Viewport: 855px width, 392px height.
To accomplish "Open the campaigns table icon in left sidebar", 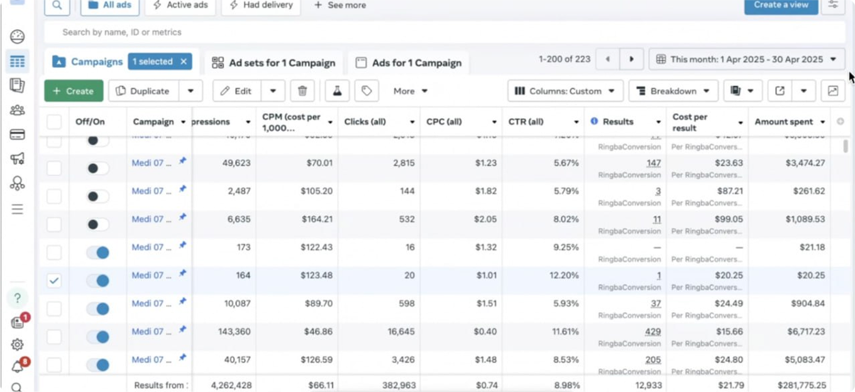I will coord(17,61).
